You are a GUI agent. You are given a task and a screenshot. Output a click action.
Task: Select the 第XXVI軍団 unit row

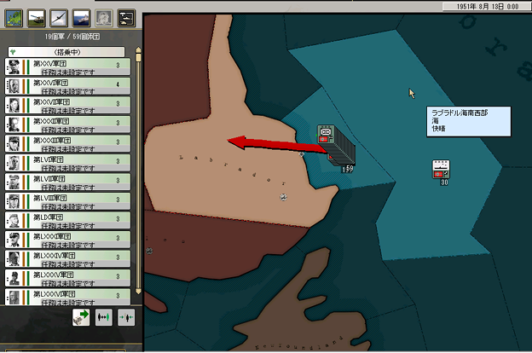coord(67,86)
